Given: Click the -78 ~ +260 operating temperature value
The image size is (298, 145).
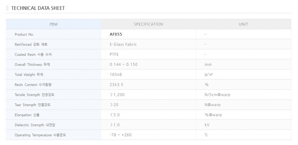Looking at the screenshot, I should click(x=120, y=135).
